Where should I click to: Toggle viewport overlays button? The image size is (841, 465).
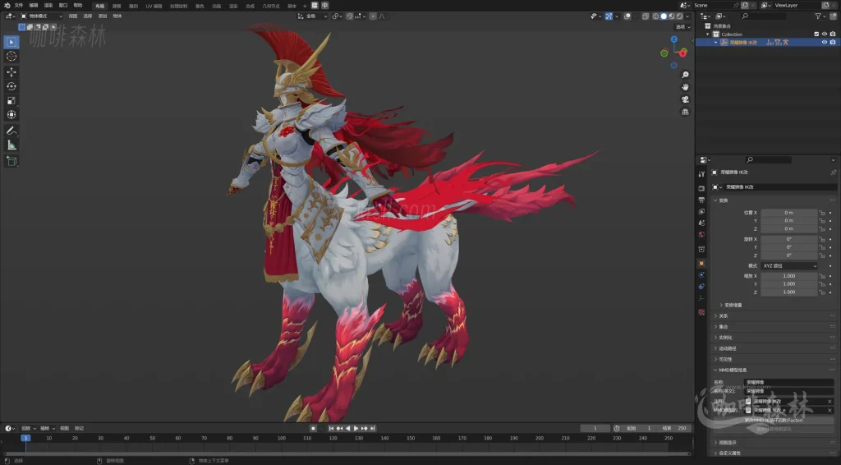click(x=627, y=16)
